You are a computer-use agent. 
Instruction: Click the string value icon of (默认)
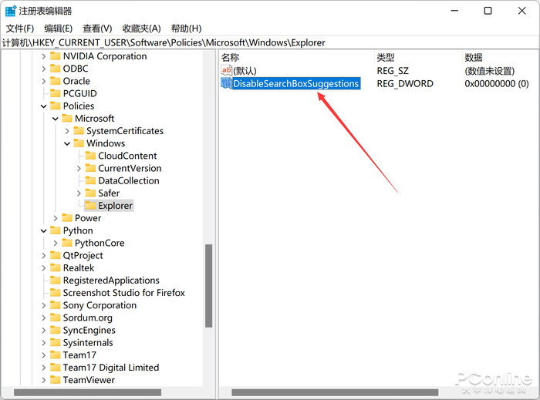(x=226, y=70)
